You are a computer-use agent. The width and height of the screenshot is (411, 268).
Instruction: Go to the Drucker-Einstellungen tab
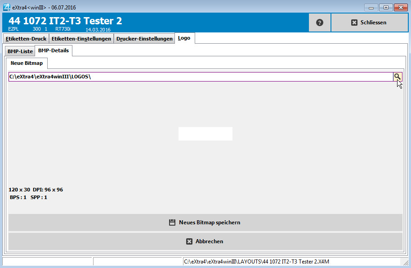(x=144, y=39)
